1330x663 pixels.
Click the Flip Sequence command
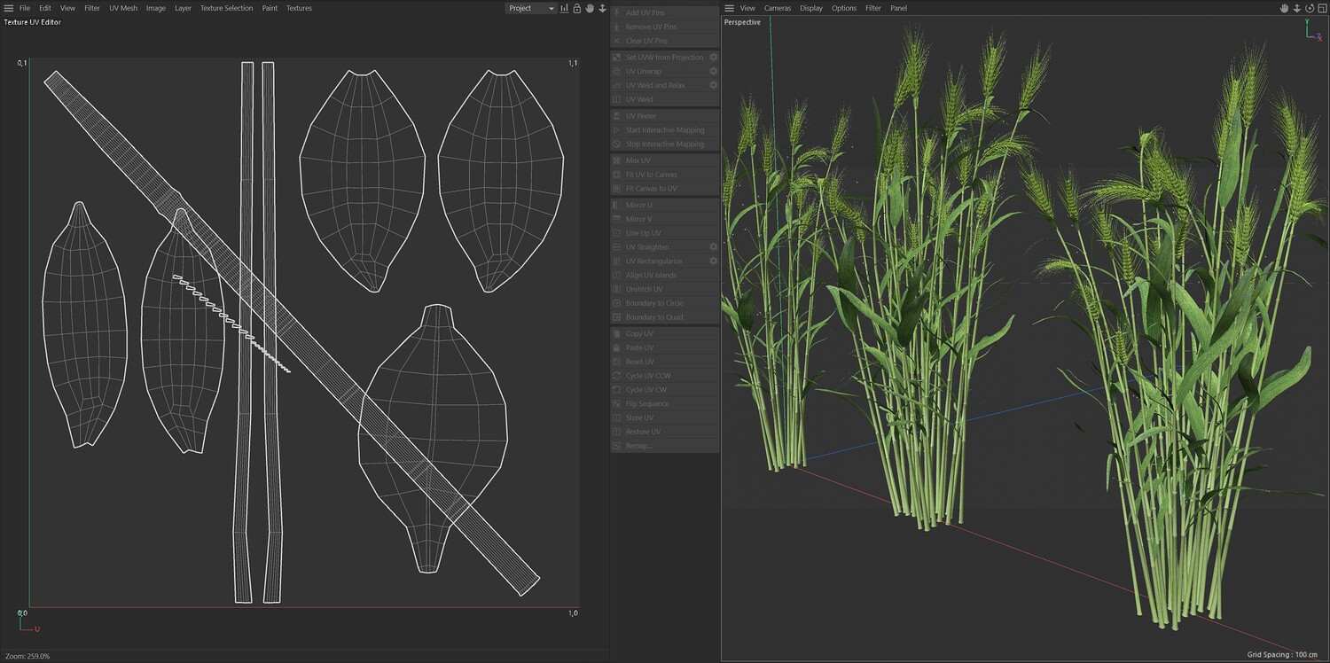tap(664, 404)
